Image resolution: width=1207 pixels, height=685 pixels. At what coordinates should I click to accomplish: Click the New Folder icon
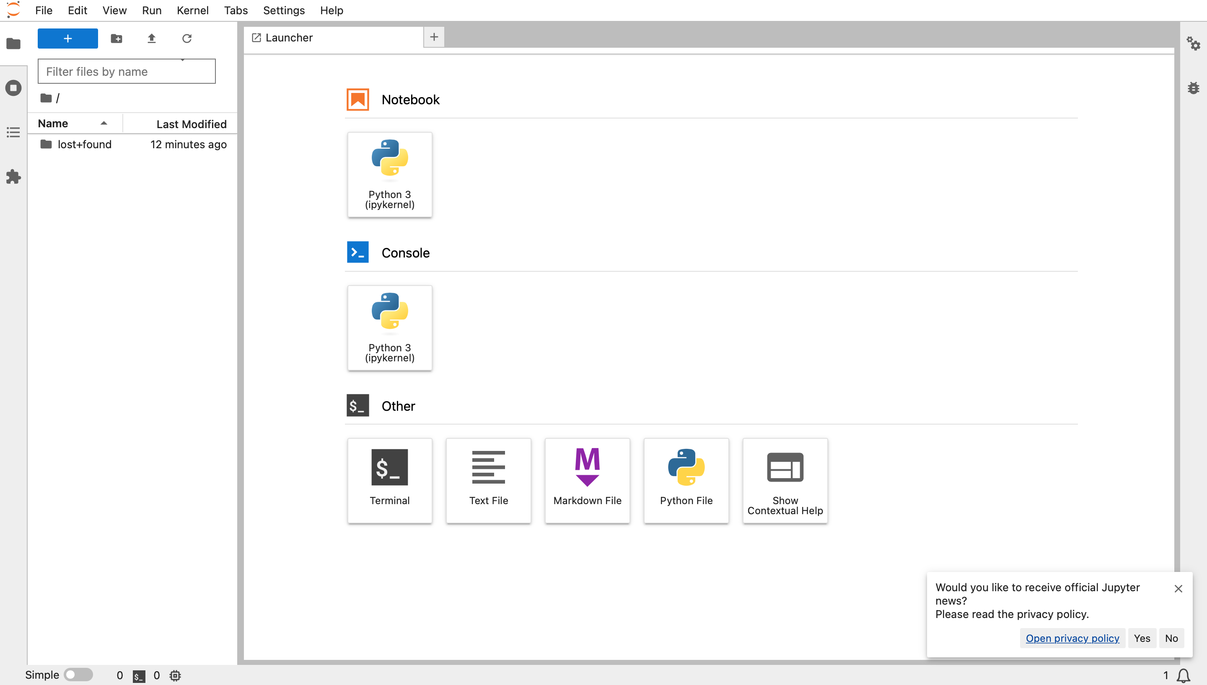tap(116, 39)
